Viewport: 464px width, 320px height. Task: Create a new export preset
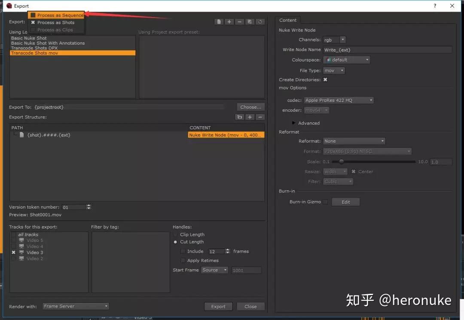pos(218,21)
